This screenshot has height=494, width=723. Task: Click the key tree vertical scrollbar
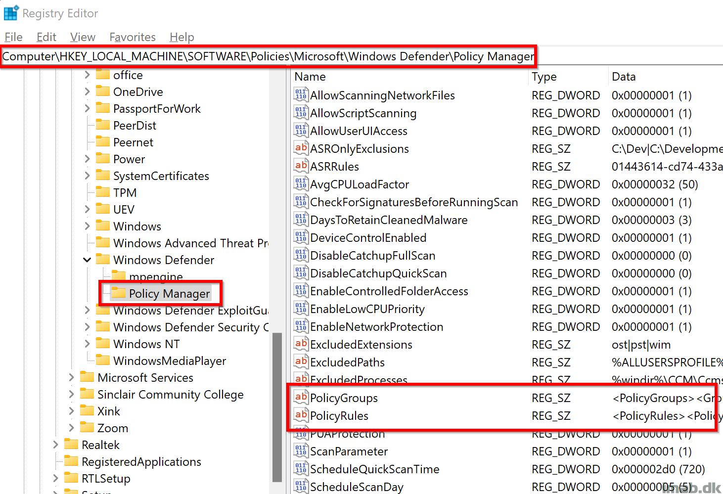[x=277, y=406]
